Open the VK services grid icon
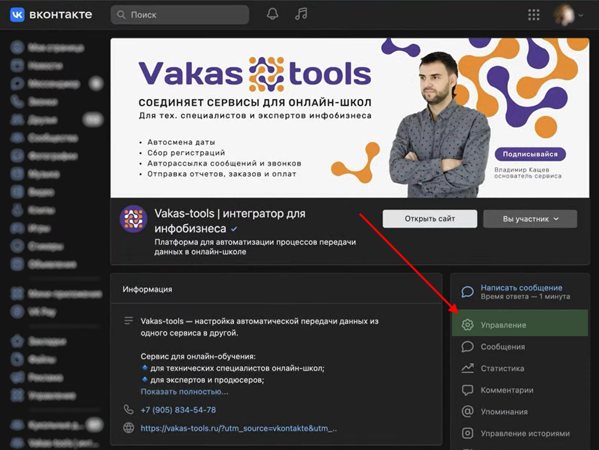The height and width of the screenshot is (450, 599). [x=534, y=15]
